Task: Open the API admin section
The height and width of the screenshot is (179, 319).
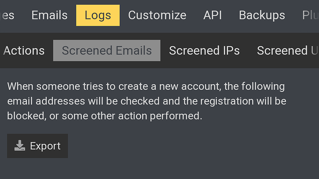Action: pyautogui.click(x=212, y=15)
